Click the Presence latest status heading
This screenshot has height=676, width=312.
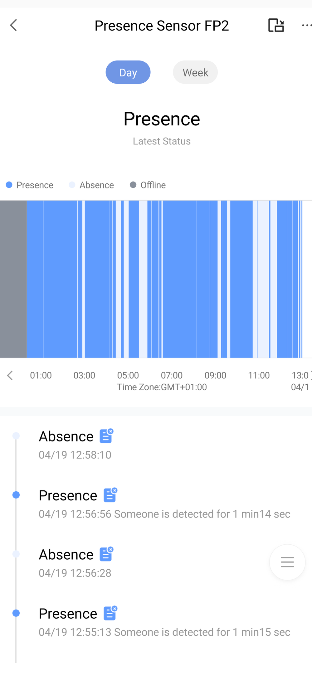coord(162,119)
